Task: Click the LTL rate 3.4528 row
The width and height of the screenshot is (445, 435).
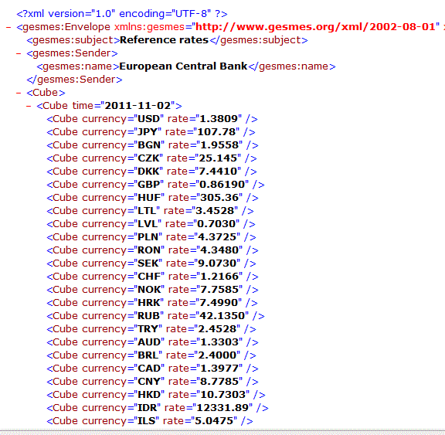Action: tap(150, 211)
